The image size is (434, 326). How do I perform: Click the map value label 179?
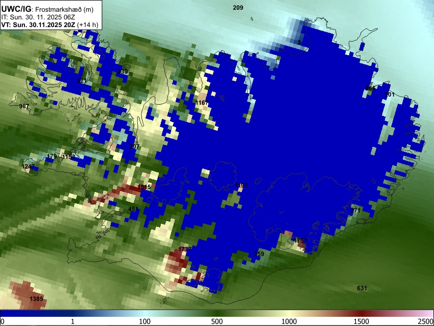click(x=52, y=156)
